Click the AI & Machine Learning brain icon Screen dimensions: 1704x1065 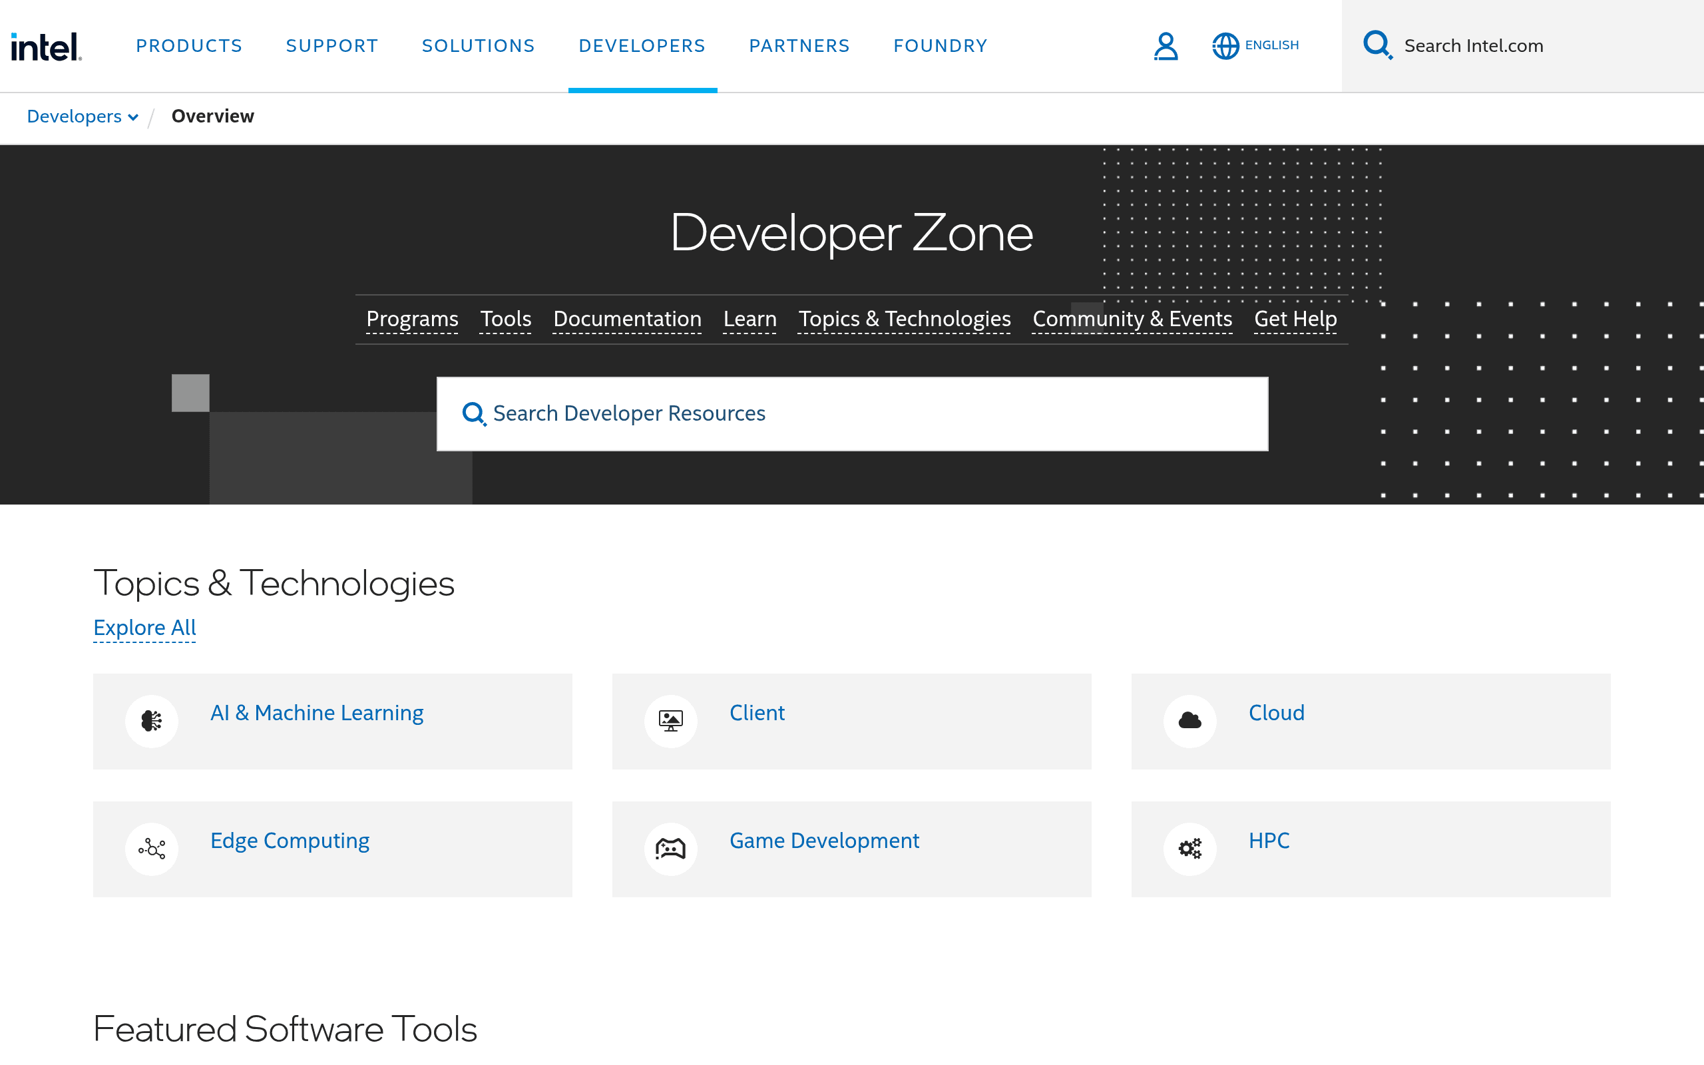pyautogui.click(x=151, y=721)
